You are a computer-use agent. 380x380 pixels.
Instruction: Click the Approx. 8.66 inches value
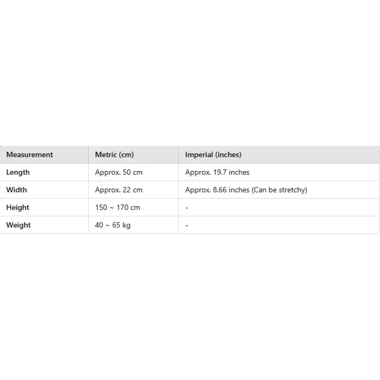click(217, 190)
